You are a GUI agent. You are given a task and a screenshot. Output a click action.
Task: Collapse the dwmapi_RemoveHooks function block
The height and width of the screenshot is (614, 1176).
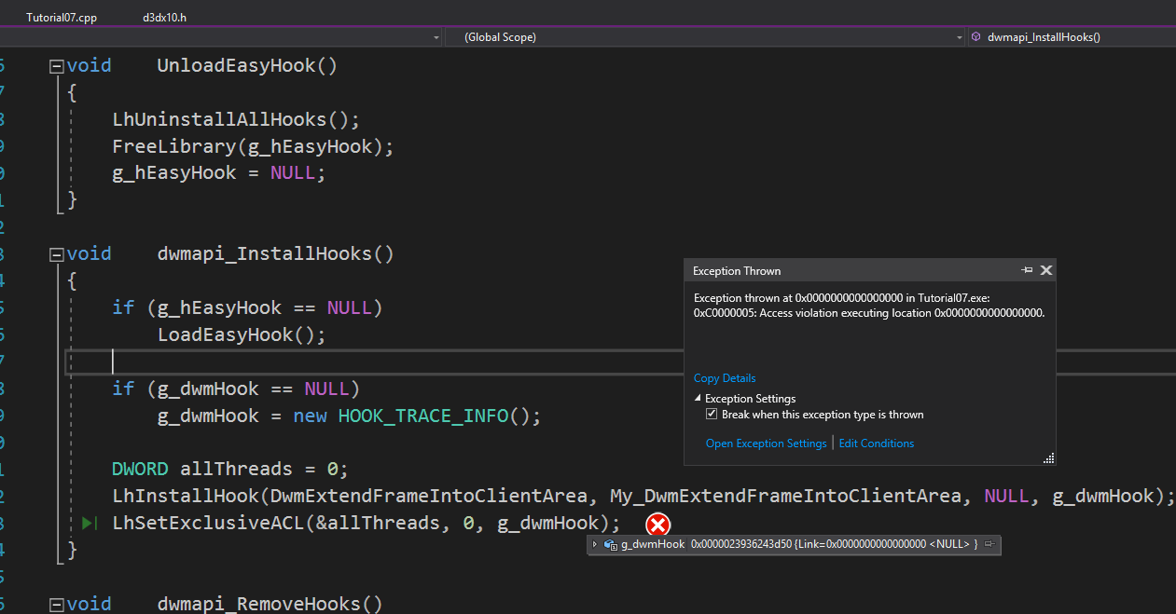click(56, 605)
